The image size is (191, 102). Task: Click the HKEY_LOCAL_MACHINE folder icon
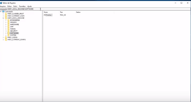6,18
